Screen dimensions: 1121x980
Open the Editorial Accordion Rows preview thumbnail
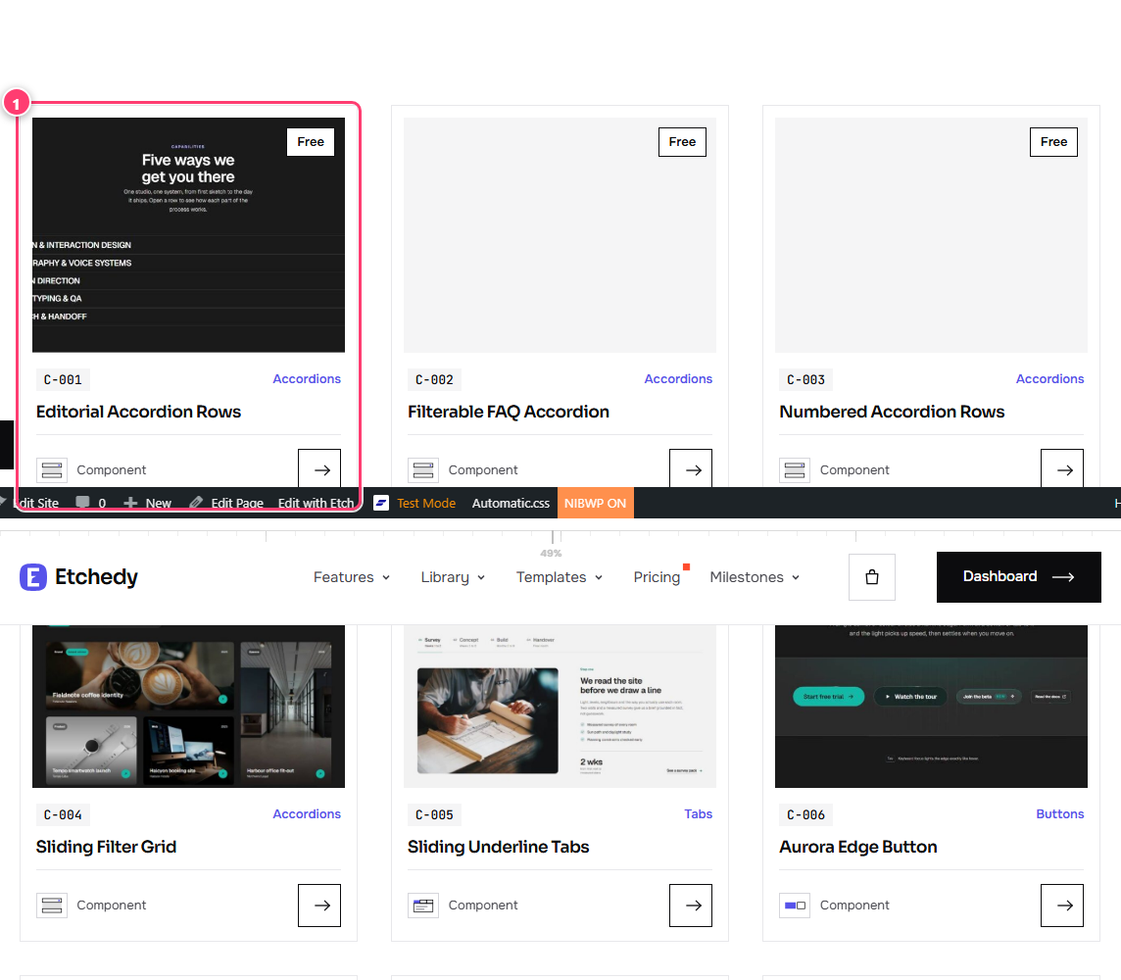(189, 235)
